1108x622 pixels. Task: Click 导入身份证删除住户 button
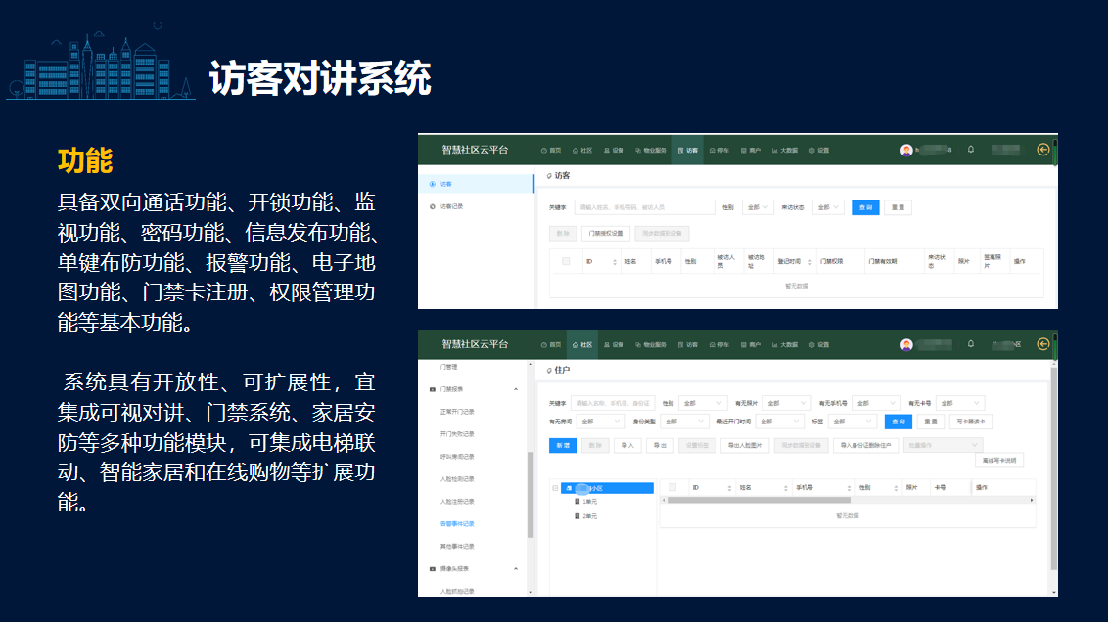(x=865, y=446)
